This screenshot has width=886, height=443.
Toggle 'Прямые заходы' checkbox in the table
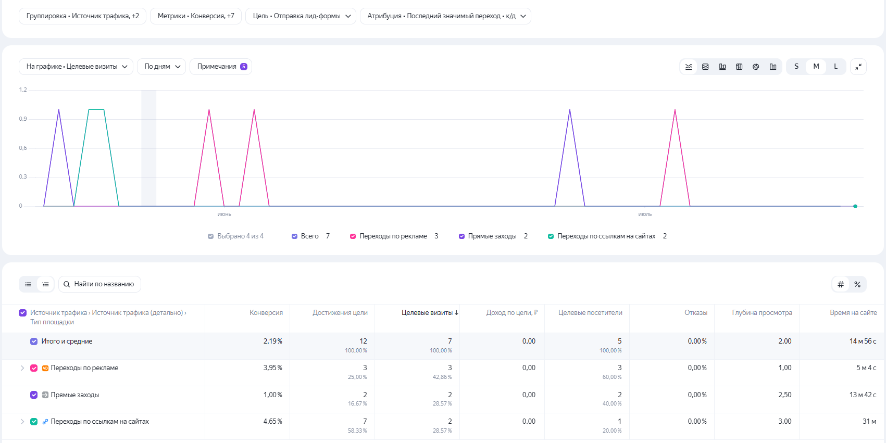tap(34, 395)
